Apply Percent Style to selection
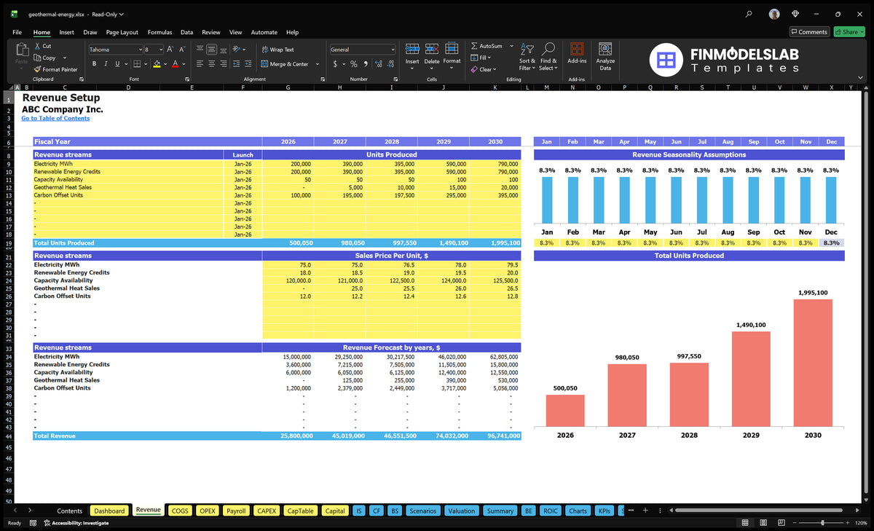 [354, 64]
